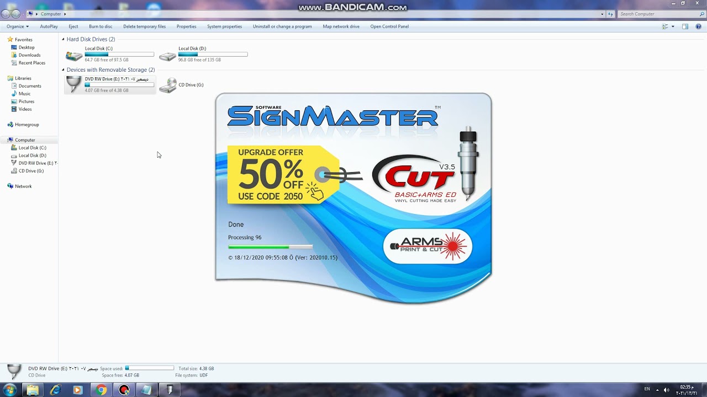The height and width of the screenshot is (397, 707).
Task: Open Properties from the toolbar
Action: point(186,26)
